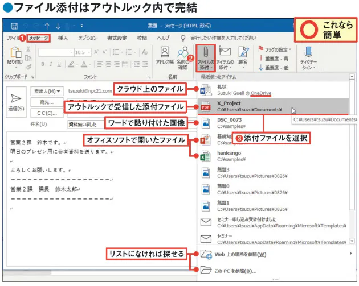
Task: Switch to the メッセージ ribbon tab
Action: pyautogui.click(x=39, y=38)
